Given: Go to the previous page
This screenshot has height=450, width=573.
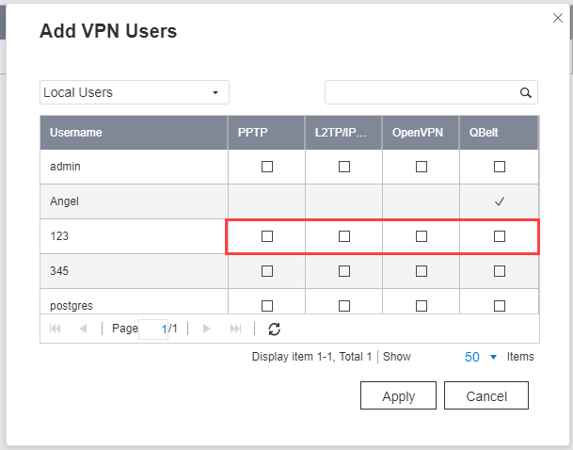Looking at the screenshot, I should coord(84,329).
